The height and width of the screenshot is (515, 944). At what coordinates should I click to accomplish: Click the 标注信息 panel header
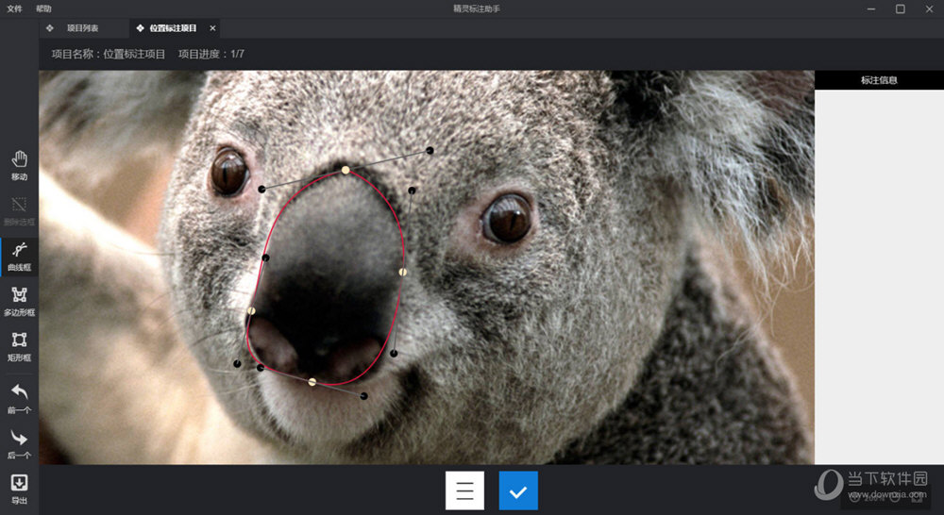pyautogui.click(x=879, y=80)
